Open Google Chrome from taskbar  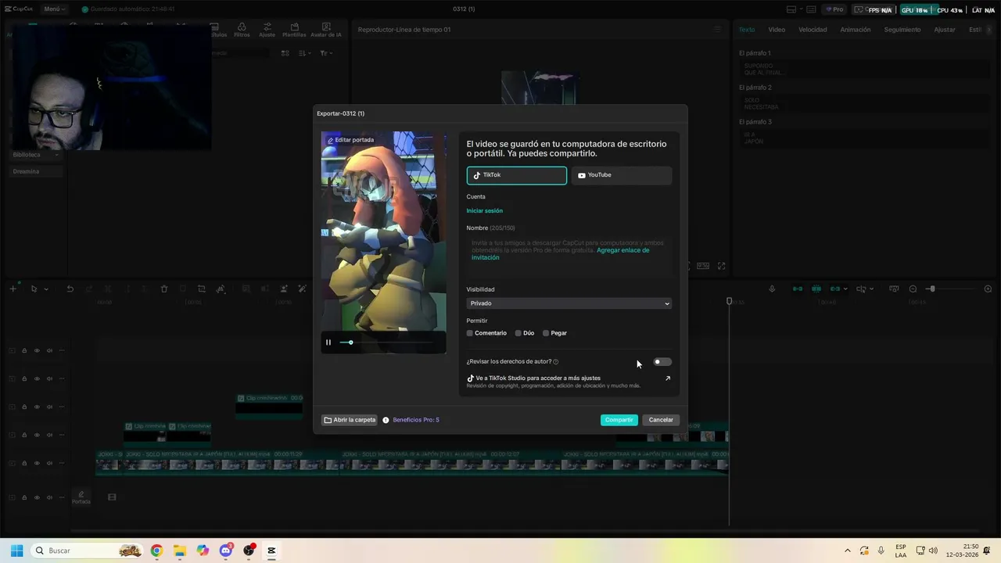click(156, 550)
